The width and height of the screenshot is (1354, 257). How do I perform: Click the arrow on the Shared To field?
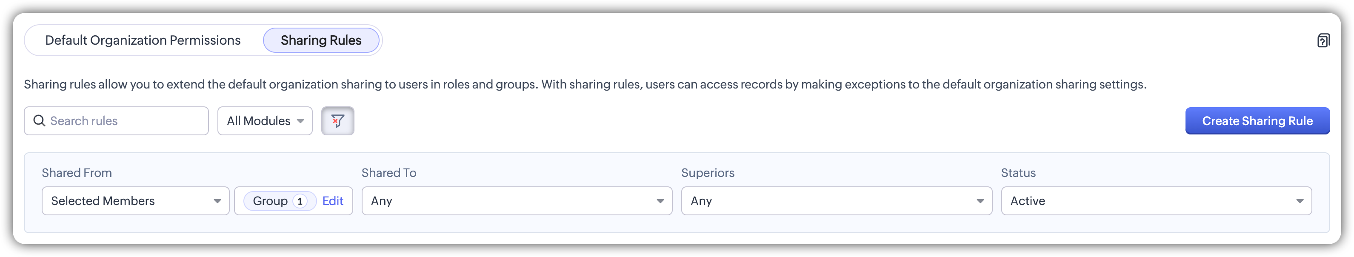click(660, 201)
